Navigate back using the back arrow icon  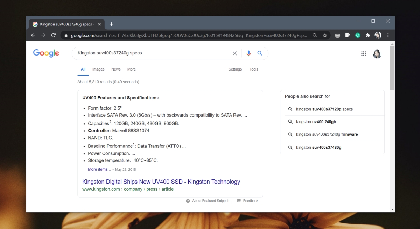[x=33, y=35]
